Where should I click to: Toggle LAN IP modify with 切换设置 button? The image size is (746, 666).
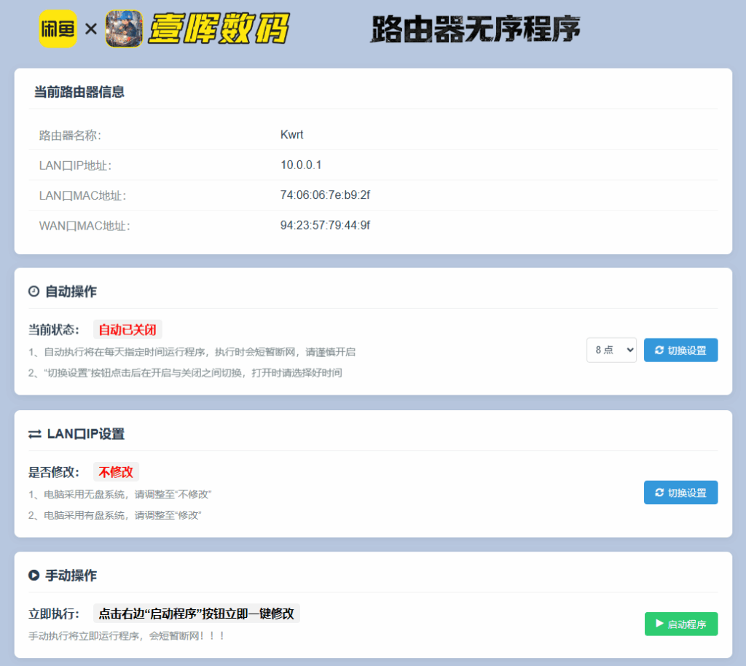[x=680, y=493]
